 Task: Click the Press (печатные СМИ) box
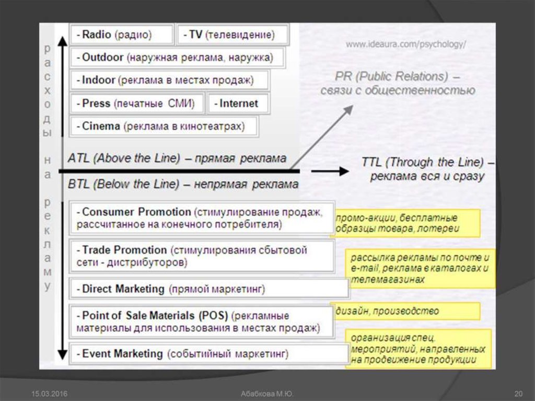point(136,104)
